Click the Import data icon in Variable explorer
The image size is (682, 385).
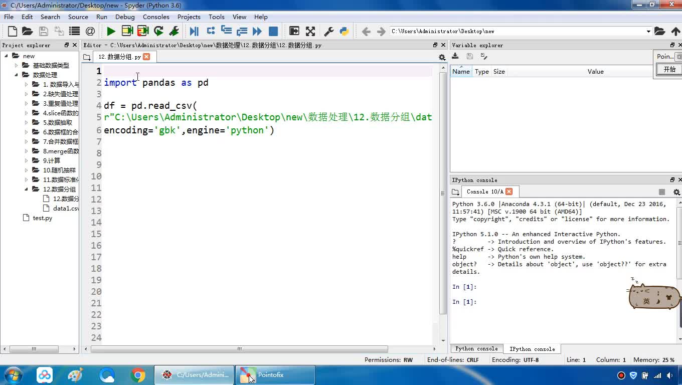pos(455,56)
